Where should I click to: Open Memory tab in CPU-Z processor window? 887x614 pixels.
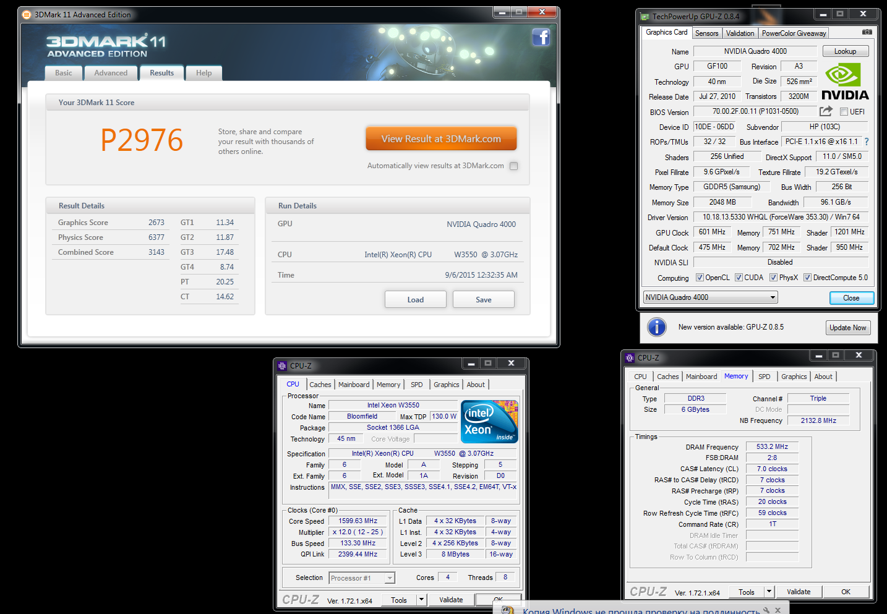coord(388,385)
